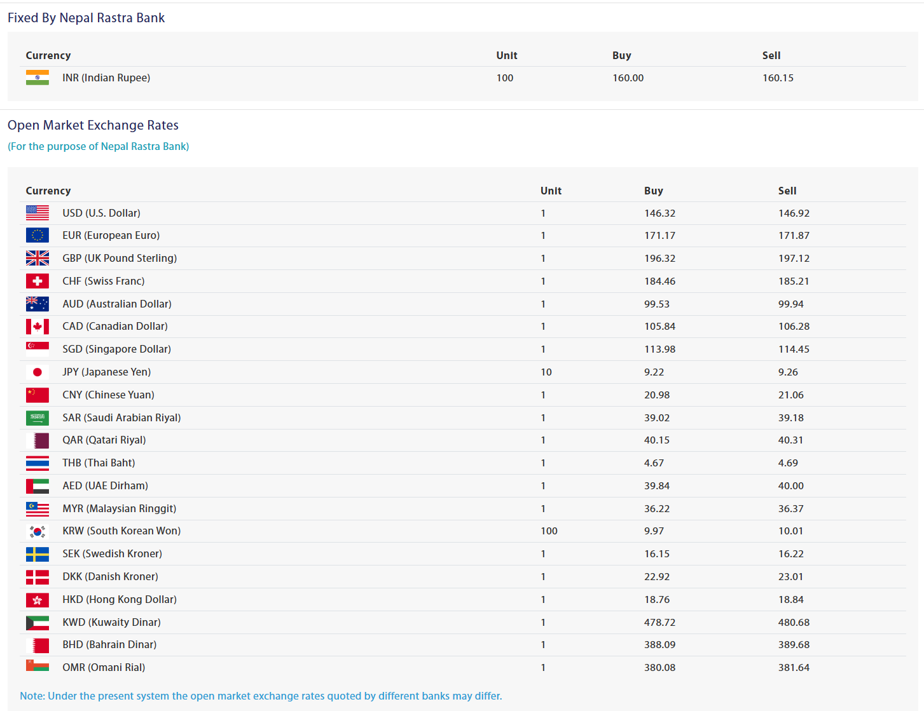Click the Japanese flag icon
The height and width of the screenshot is (711, 924).
pyautogui.click(x=37, y=372)
